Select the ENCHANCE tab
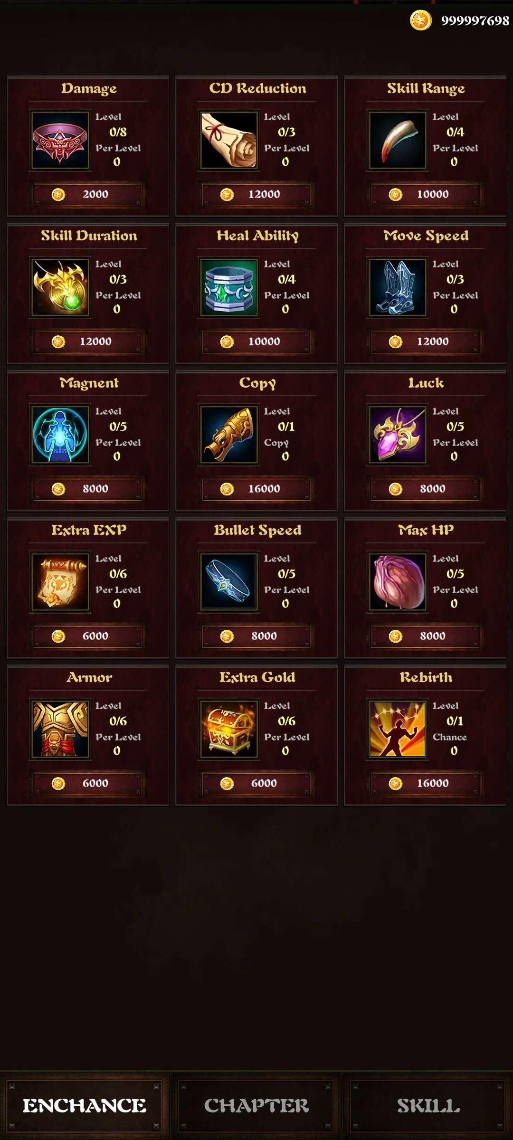513x1140 pixels. [x=84, y=1106]
